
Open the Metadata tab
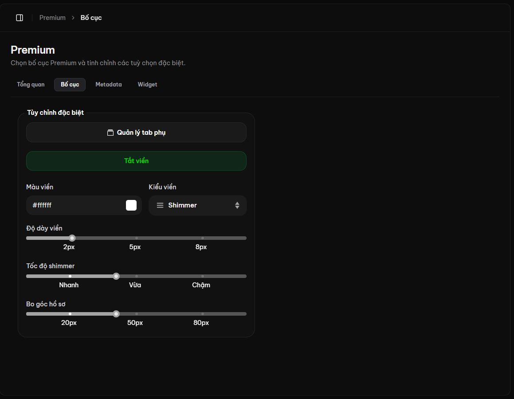109,85
